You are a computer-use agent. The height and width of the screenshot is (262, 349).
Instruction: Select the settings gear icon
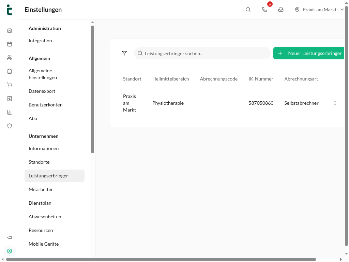(10, 251)
